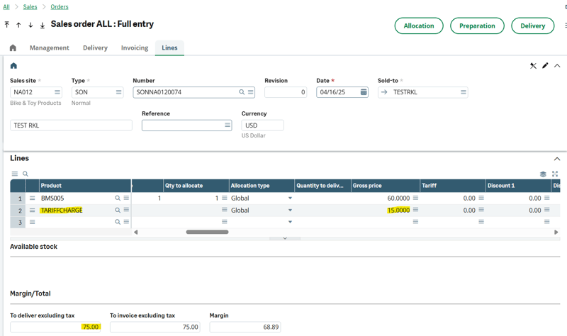Image resolution: width=567 pixels, height=336 pixels.
Task: Click the layers icon above Lines grid
Action: pyautogui.click(x=543, y=174)
